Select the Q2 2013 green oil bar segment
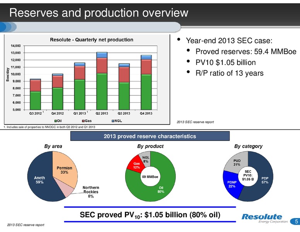This screenshot has height=232, width=300. pos(102,92)
